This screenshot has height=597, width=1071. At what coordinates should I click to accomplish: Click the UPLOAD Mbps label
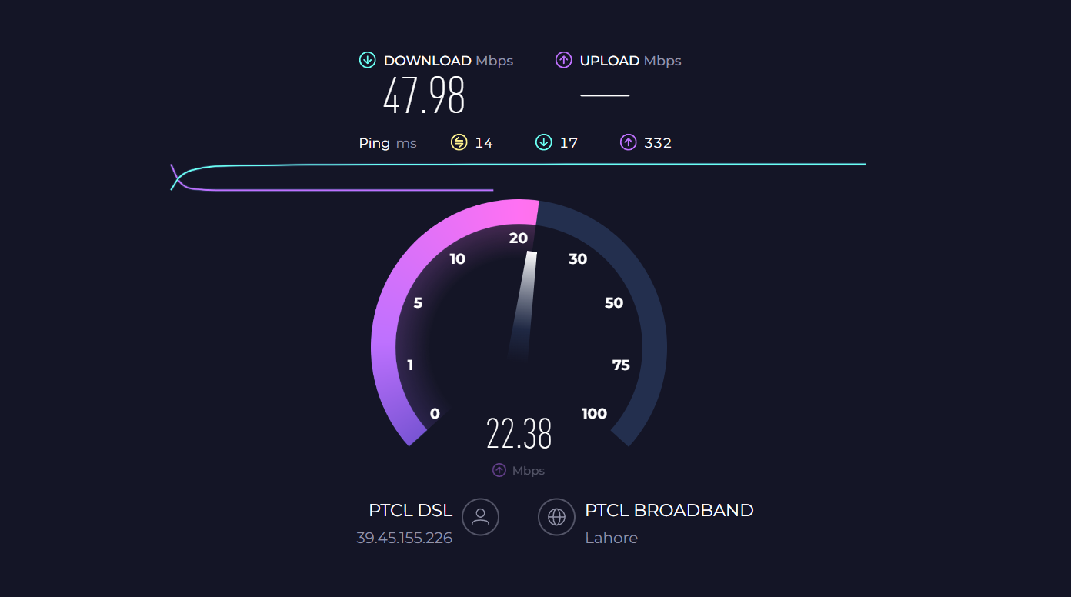(x=631, y=61)
